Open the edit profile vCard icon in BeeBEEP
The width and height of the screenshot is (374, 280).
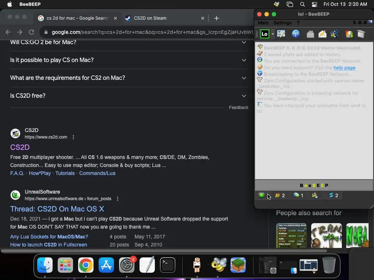click(281, 34)
